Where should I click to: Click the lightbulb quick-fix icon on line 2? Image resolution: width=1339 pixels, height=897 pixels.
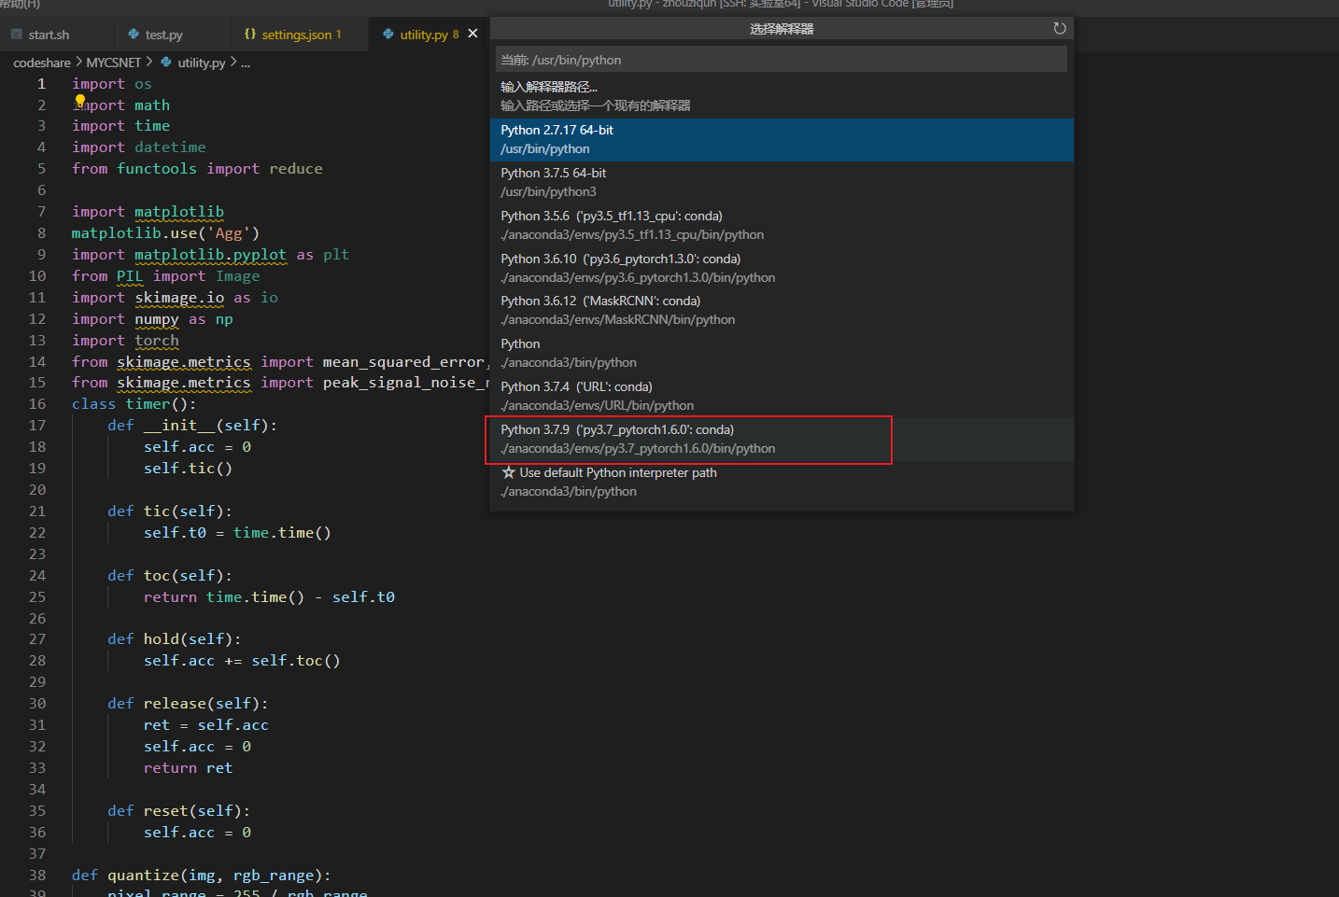[x=80, y=101]
